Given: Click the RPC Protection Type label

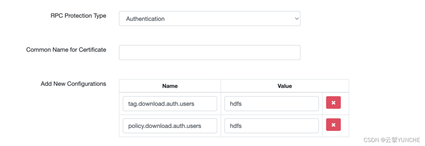Looking at the screenshot, I should [78, 16].
